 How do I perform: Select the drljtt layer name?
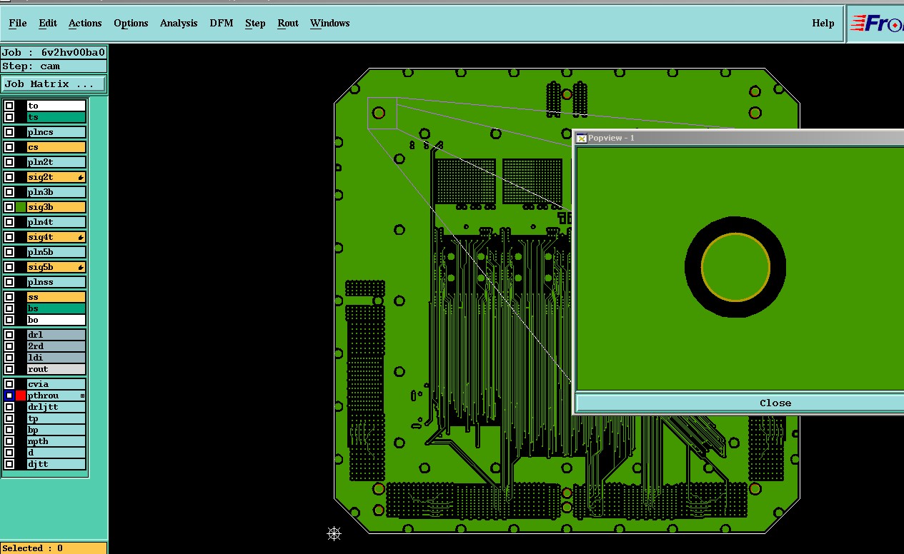[56, 407]
